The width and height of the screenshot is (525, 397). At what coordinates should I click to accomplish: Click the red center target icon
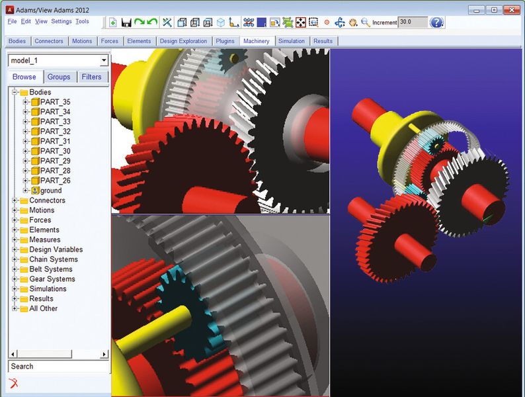[x=327, y=22]
